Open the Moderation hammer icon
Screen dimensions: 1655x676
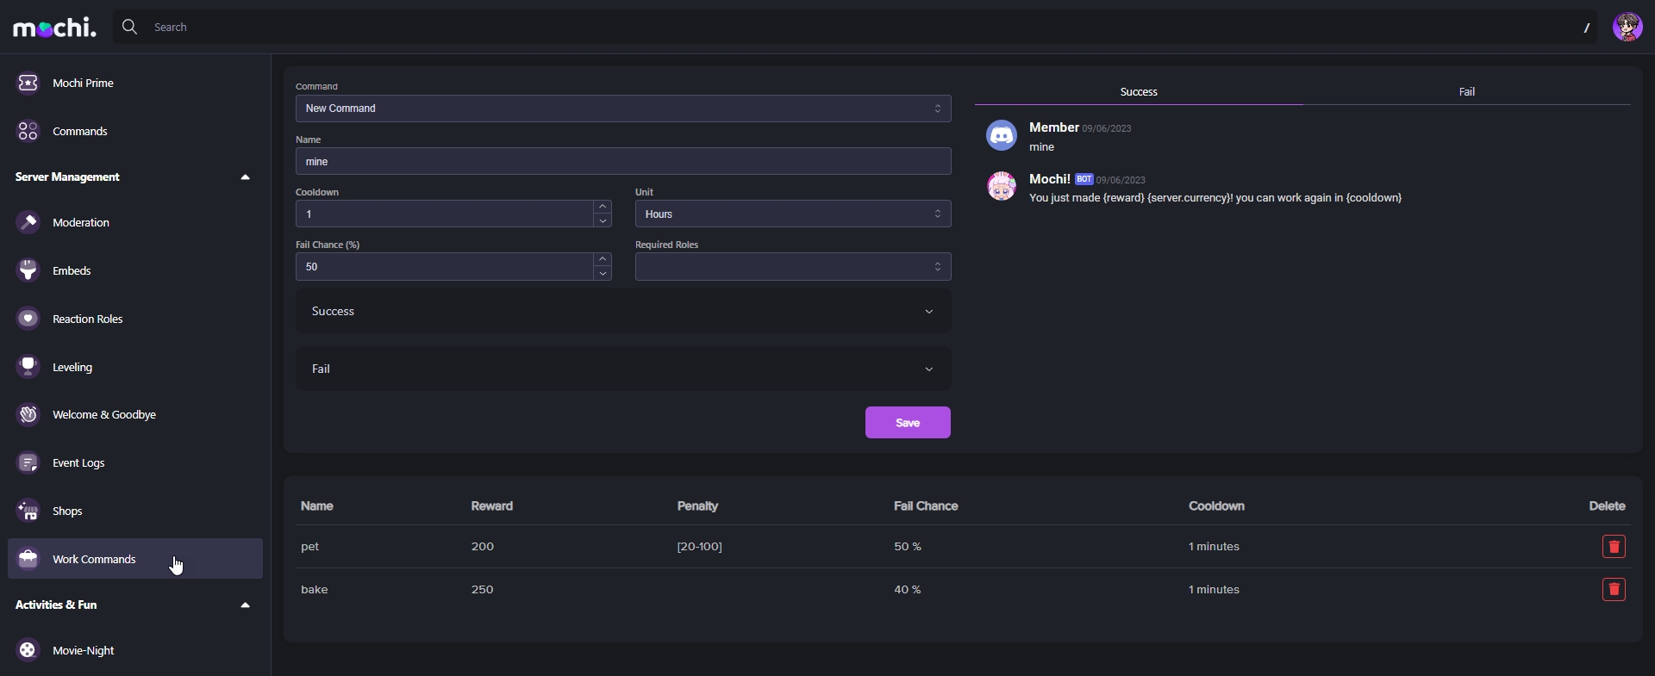click(x=28, y=222)
